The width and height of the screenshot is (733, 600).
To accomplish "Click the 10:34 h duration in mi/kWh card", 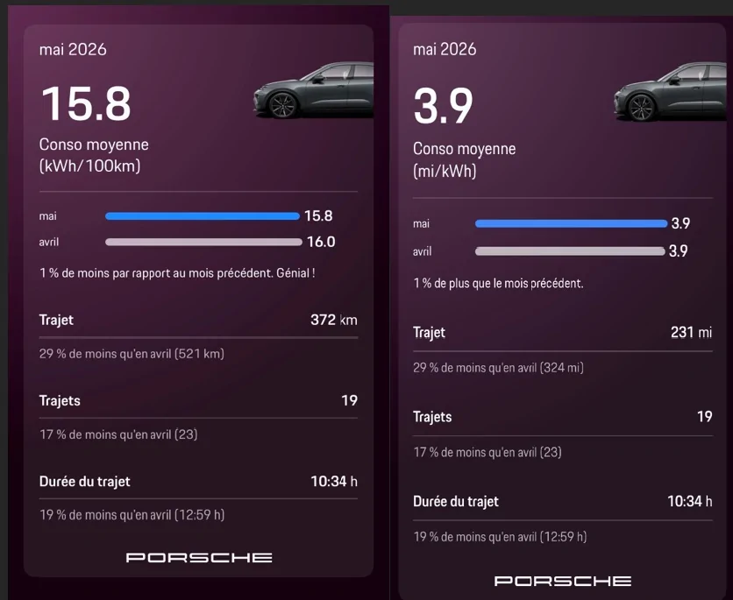I will click(x=690, y=502).
